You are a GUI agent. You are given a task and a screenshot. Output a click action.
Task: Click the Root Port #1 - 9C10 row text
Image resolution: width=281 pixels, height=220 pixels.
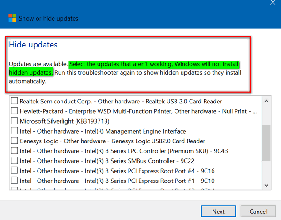point(117,181)
